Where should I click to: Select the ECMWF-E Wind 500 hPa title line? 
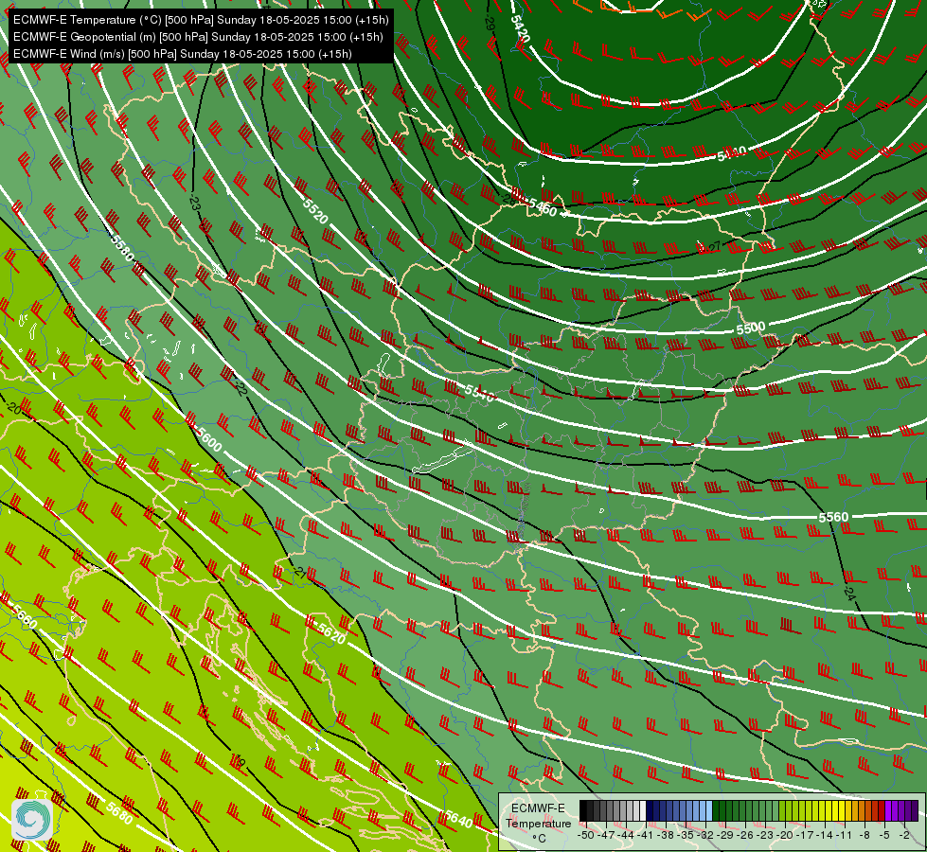click(183, 54)
